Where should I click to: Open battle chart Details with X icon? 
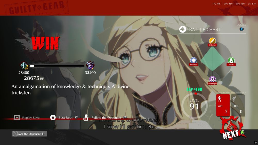click(x=241, y=29)
